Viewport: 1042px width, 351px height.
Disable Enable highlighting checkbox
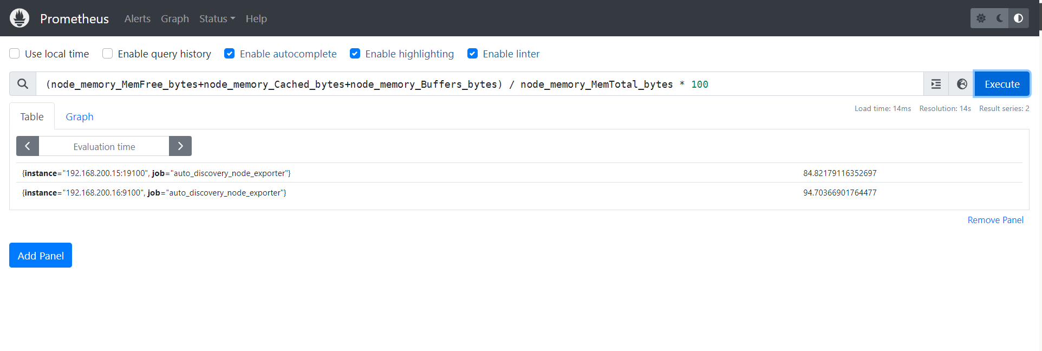pyautogui.click(x=355, y=54)
